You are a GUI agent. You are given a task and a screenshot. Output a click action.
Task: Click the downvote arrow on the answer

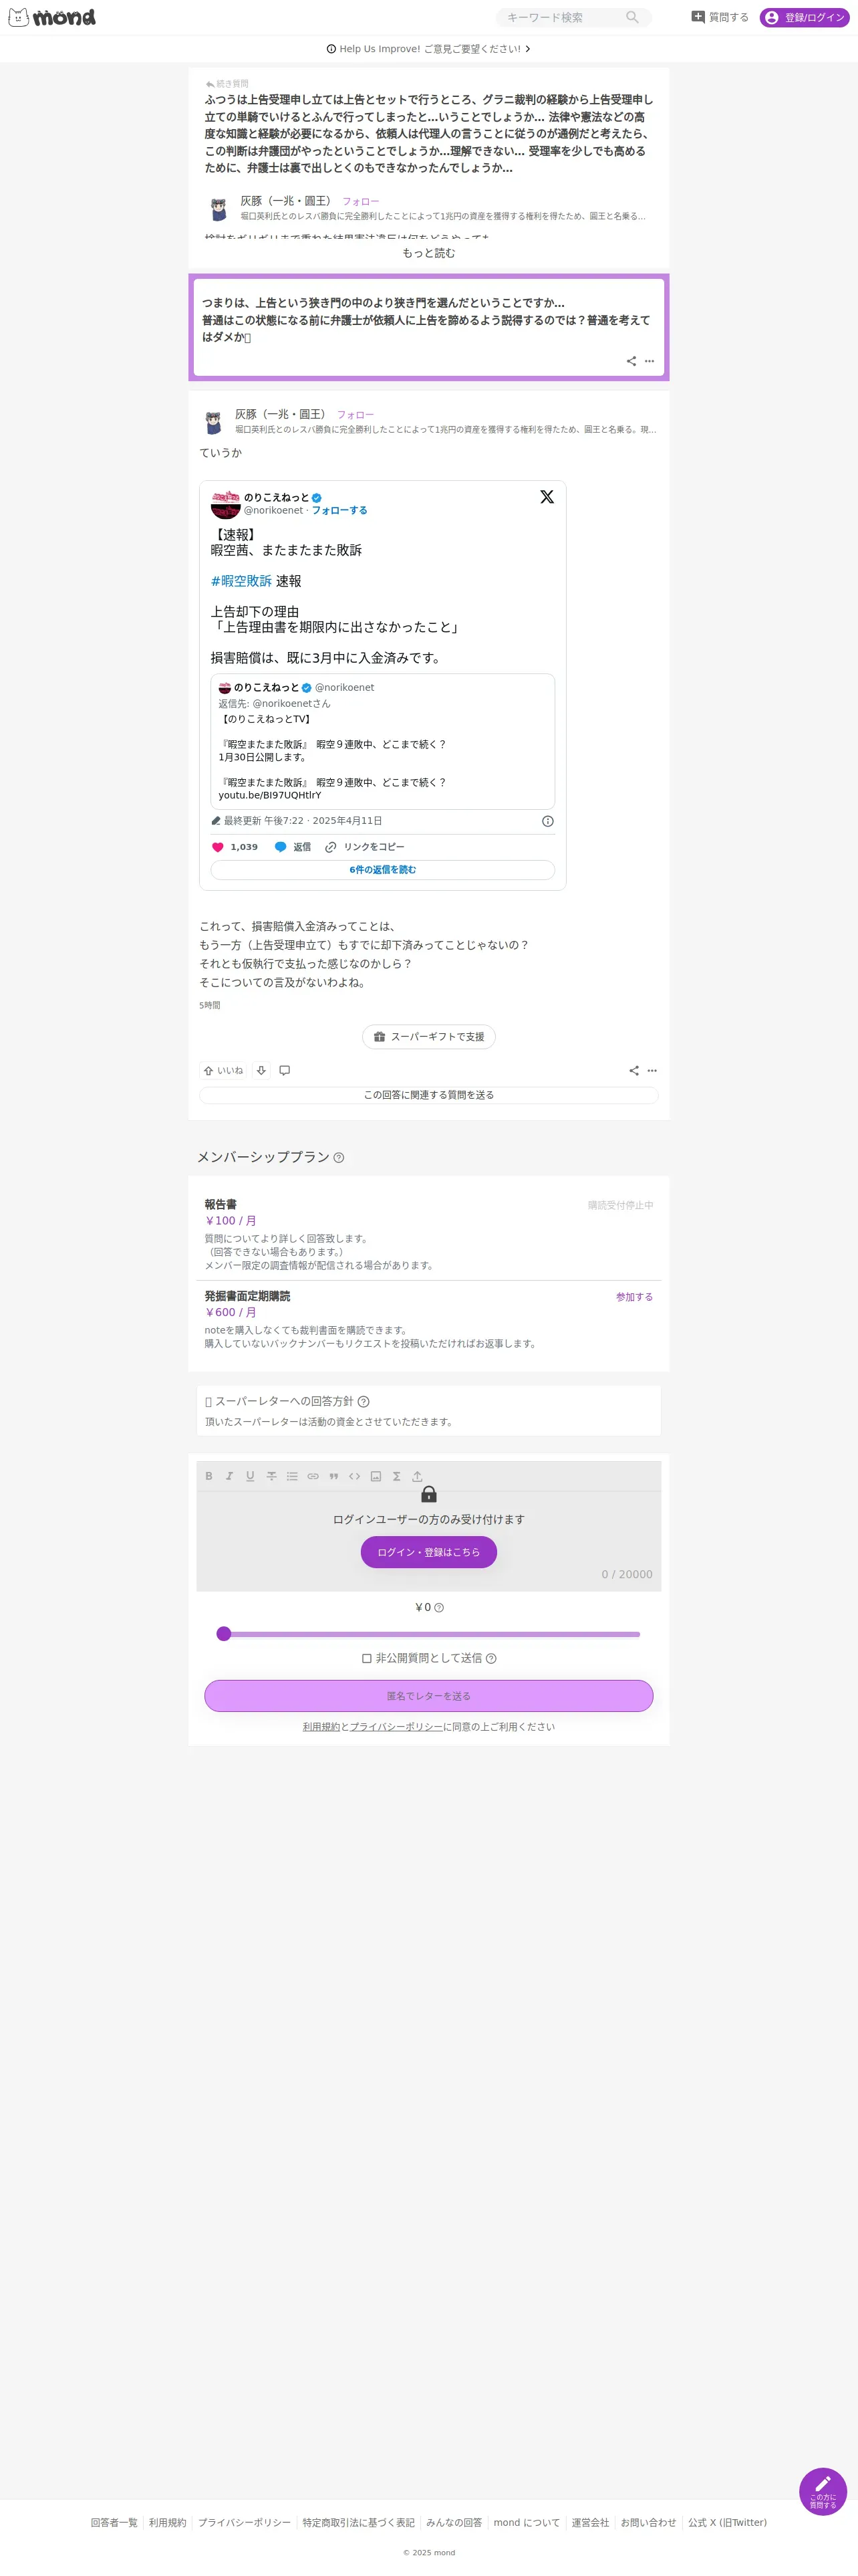coord(261,1071)
